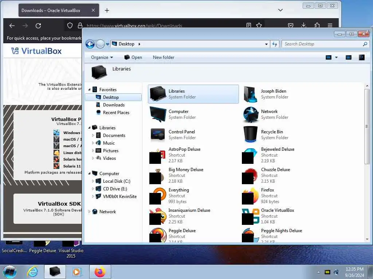
Task: Select Downloads under Favorites
Action: click(x=113, y=105)
